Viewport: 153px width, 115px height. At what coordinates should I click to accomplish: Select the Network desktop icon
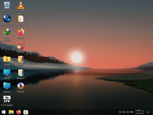tap(7, 87)
